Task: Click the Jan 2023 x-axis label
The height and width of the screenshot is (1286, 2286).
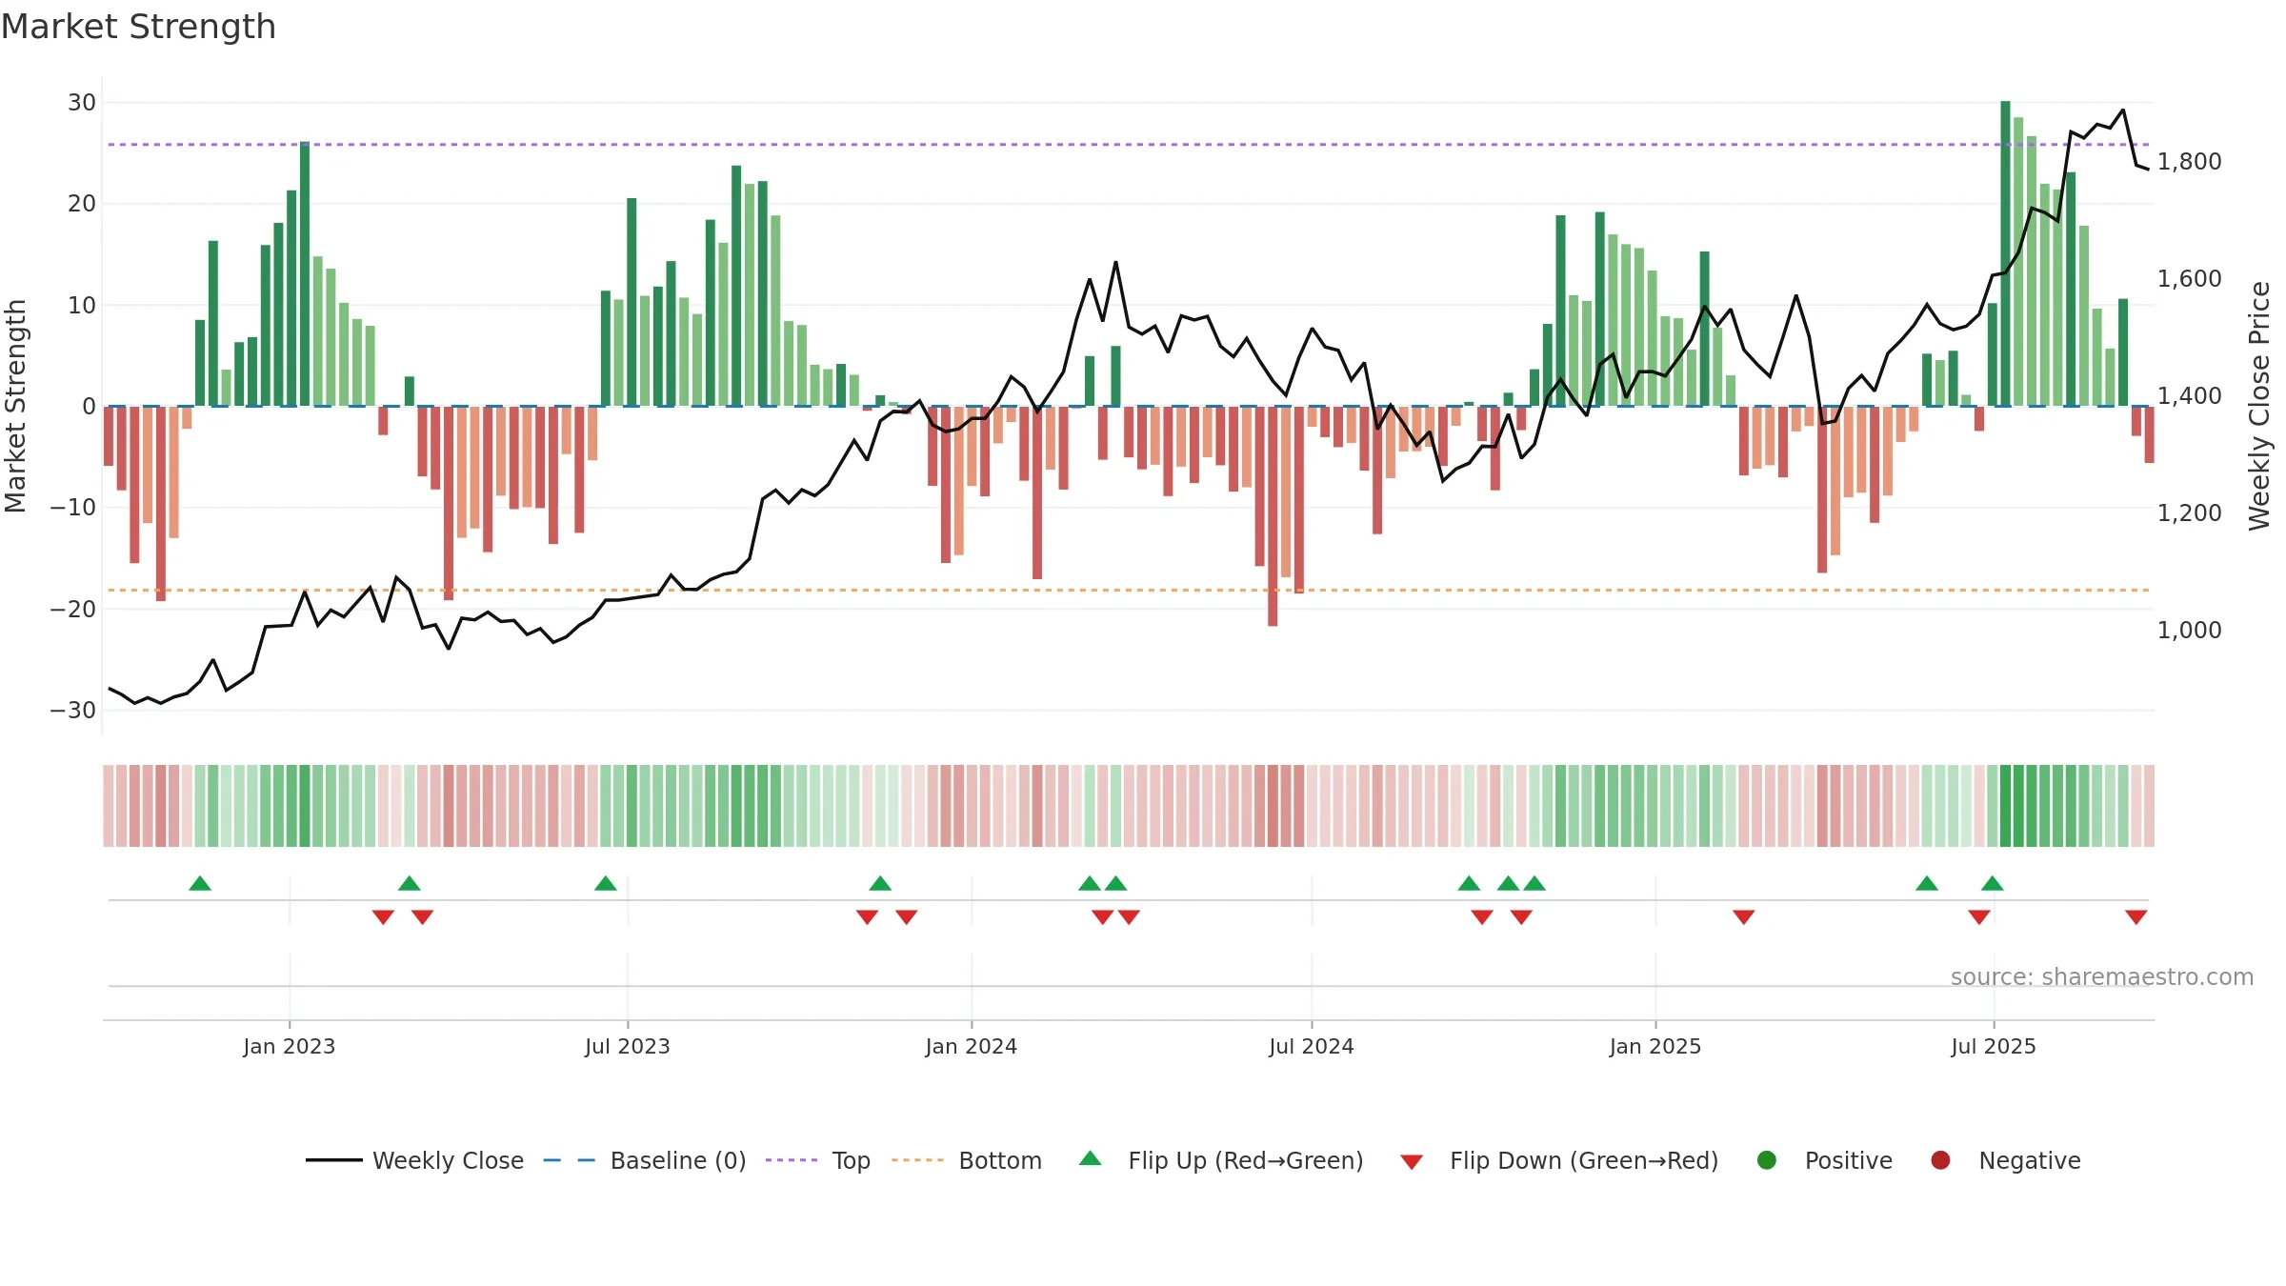Action: coord(290,1047)
